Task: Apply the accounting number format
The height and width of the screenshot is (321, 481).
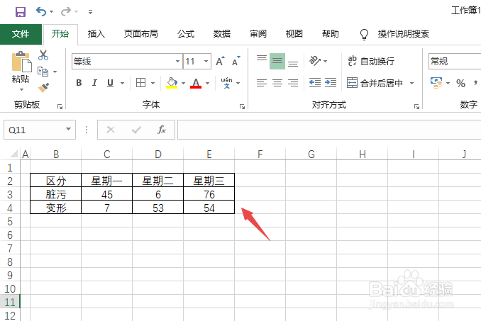Action: 436,83
